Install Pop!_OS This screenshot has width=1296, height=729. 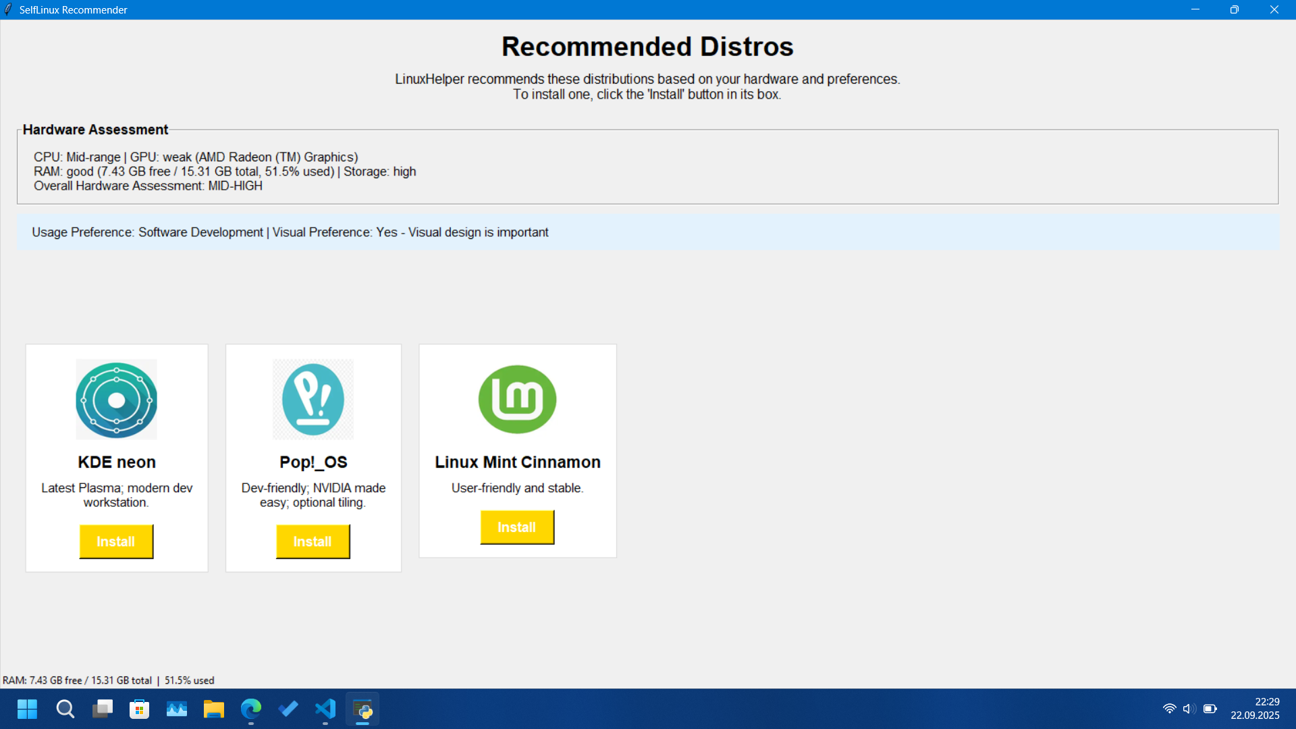313,541
